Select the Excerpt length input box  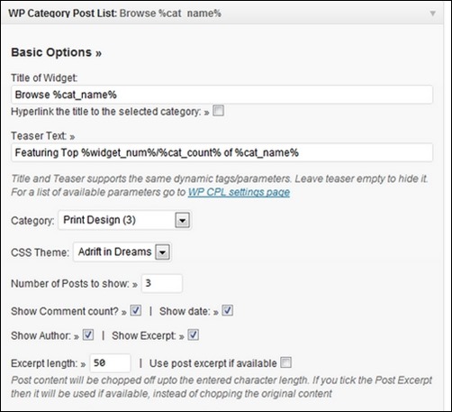coord(111,363)
